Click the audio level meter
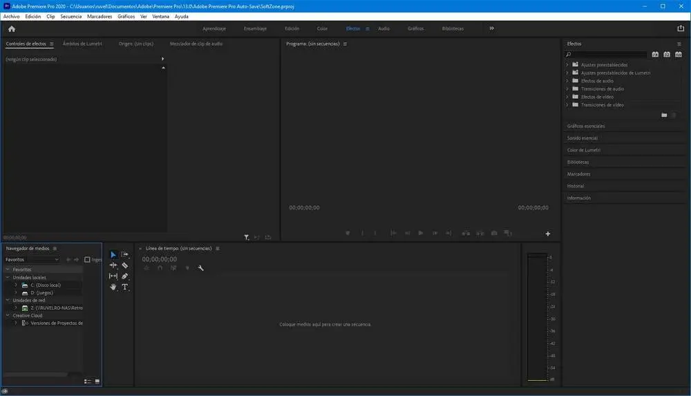Screen dimensions: 691x396 (x=537, y=317)
